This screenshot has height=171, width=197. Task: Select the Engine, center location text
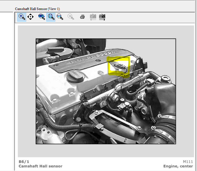click(178, 166)
